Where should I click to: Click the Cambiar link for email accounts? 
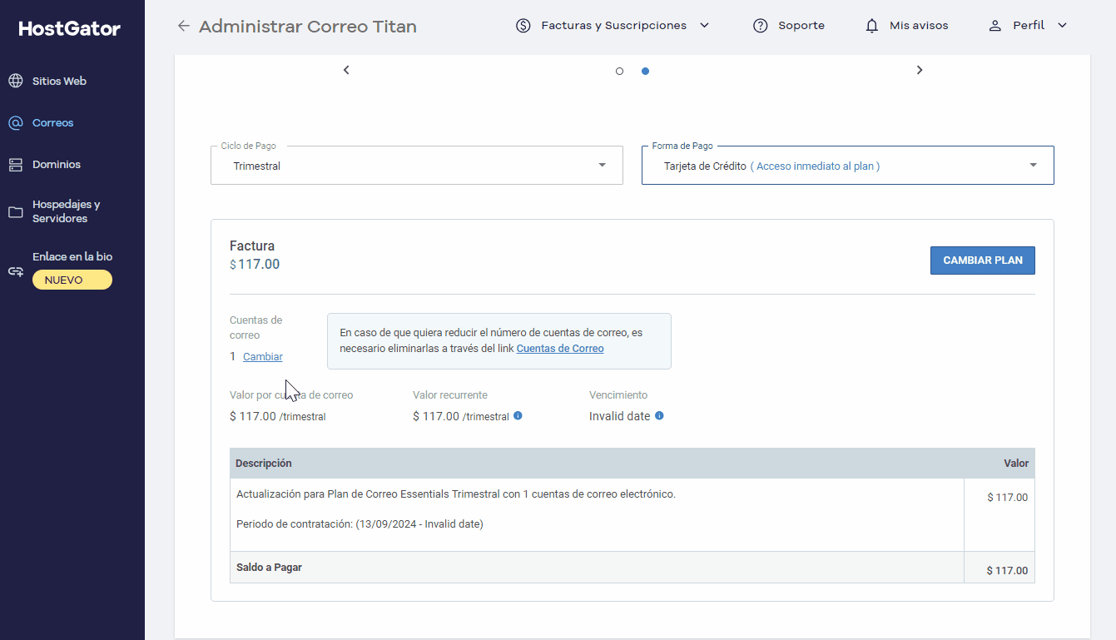(x=263, y=357)
